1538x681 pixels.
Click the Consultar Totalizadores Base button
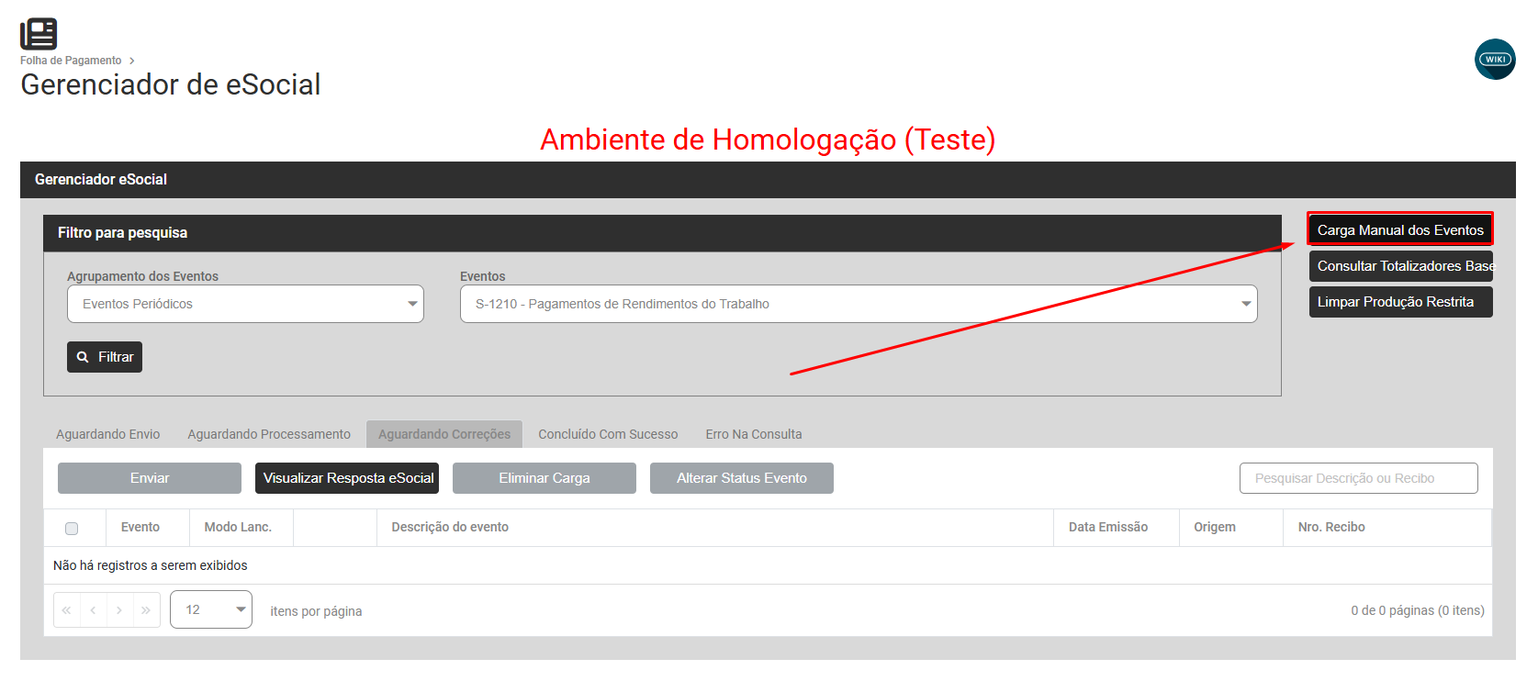click(1401, 266)
